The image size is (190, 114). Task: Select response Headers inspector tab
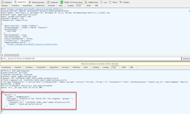pos(18,67)
